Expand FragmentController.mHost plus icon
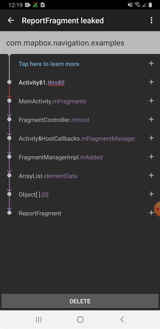This screenshot has height=329, width=160. click(151, 119)
